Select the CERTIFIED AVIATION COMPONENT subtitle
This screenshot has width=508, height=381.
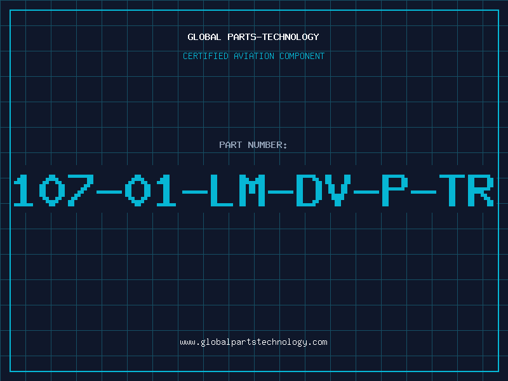(253, 56)
